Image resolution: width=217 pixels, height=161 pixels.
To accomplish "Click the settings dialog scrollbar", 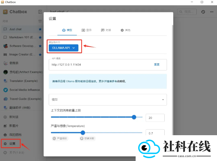I will pos(172,80).
